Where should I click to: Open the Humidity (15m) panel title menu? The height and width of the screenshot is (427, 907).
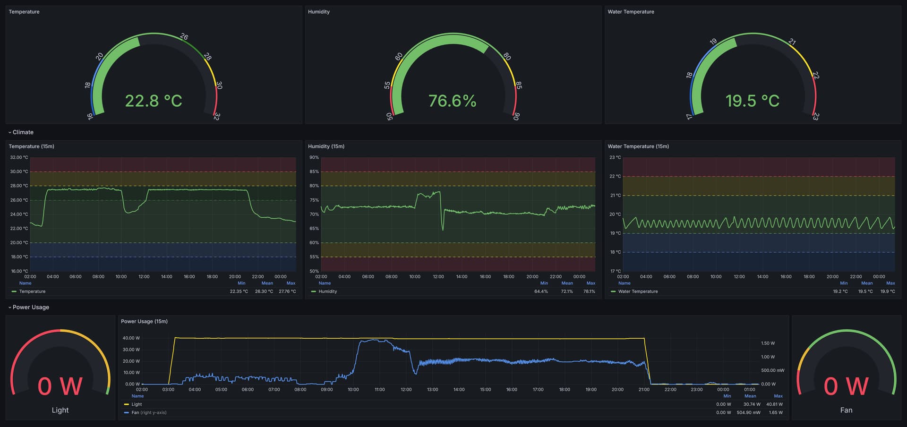[326, 146]
